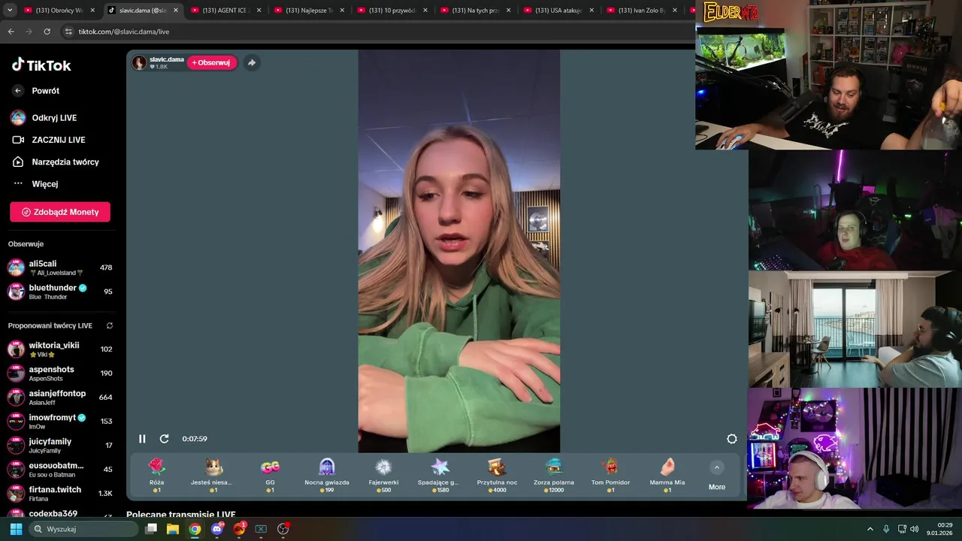The height and width of the screenshot is (541, 962).
Task: Open bluethunder followed live channel
Action: click(59, 292)
